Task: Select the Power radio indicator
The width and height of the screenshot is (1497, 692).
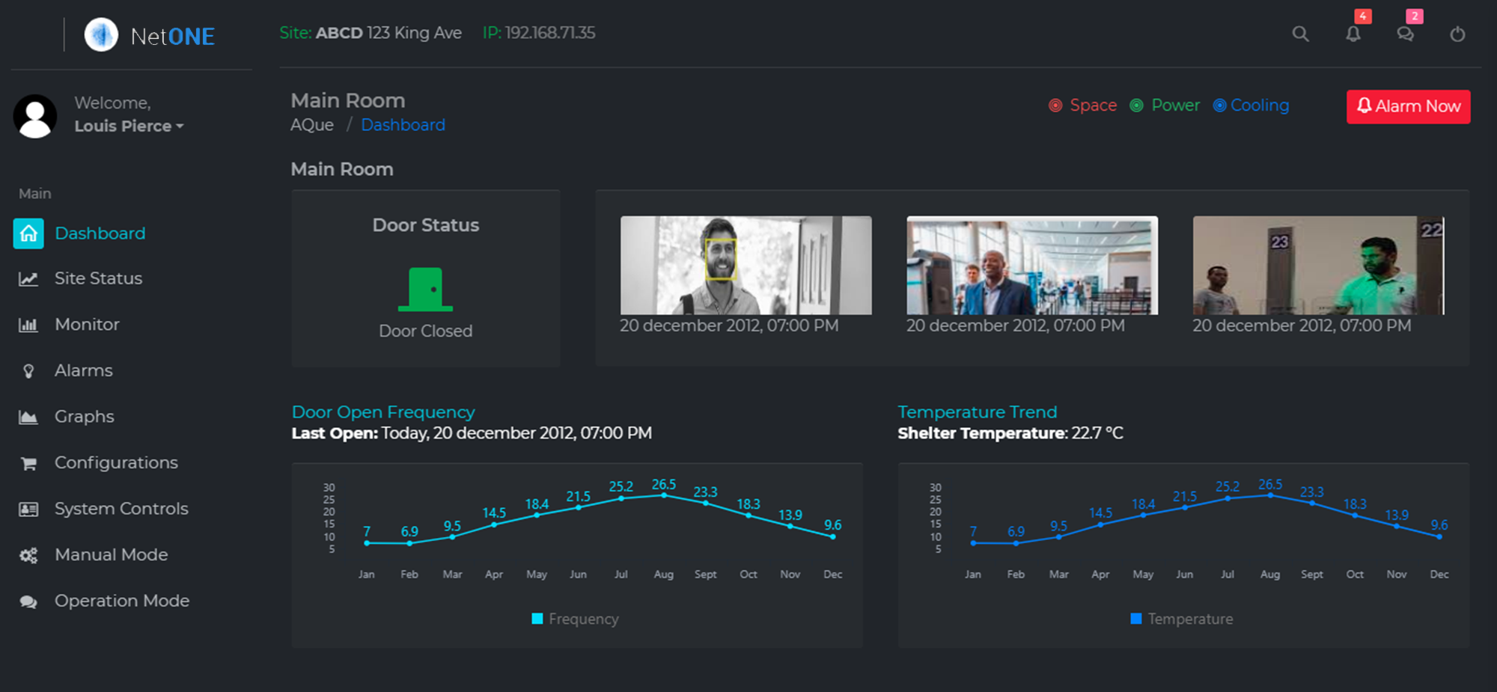Action: click(x=1136, y=105)
